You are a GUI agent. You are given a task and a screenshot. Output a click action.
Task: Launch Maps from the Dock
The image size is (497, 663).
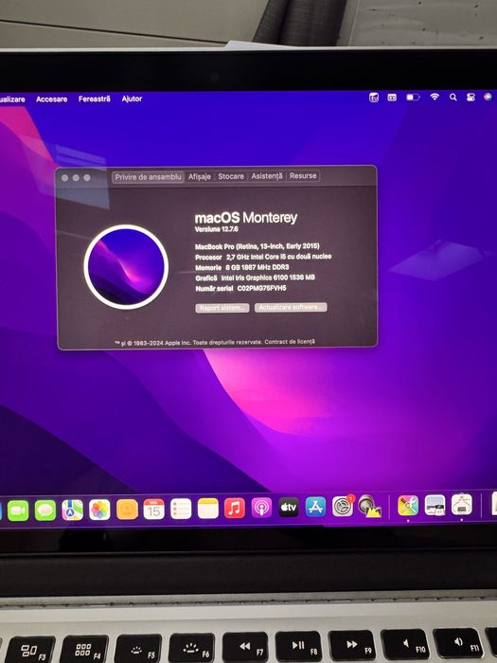72,510
